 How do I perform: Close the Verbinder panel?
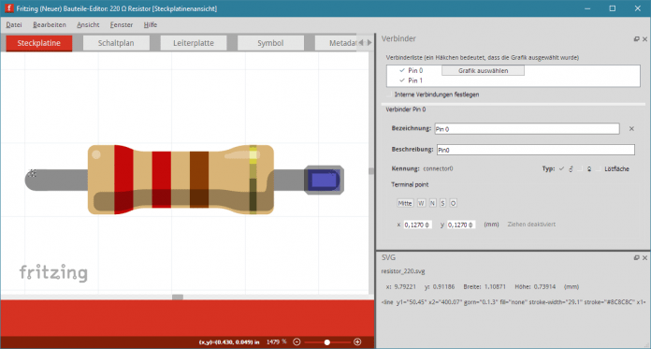[644, 39]
